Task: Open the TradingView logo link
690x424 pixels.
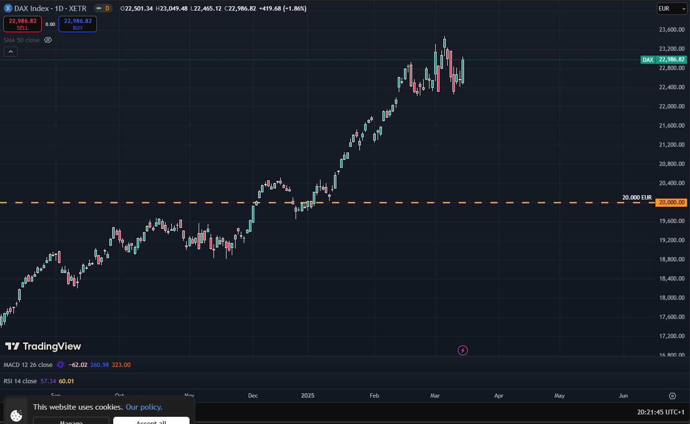Action: 43,346
